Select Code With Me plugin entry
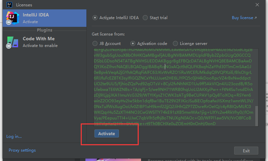Viewport: 268px width, 161px height. tap(45, 42)
